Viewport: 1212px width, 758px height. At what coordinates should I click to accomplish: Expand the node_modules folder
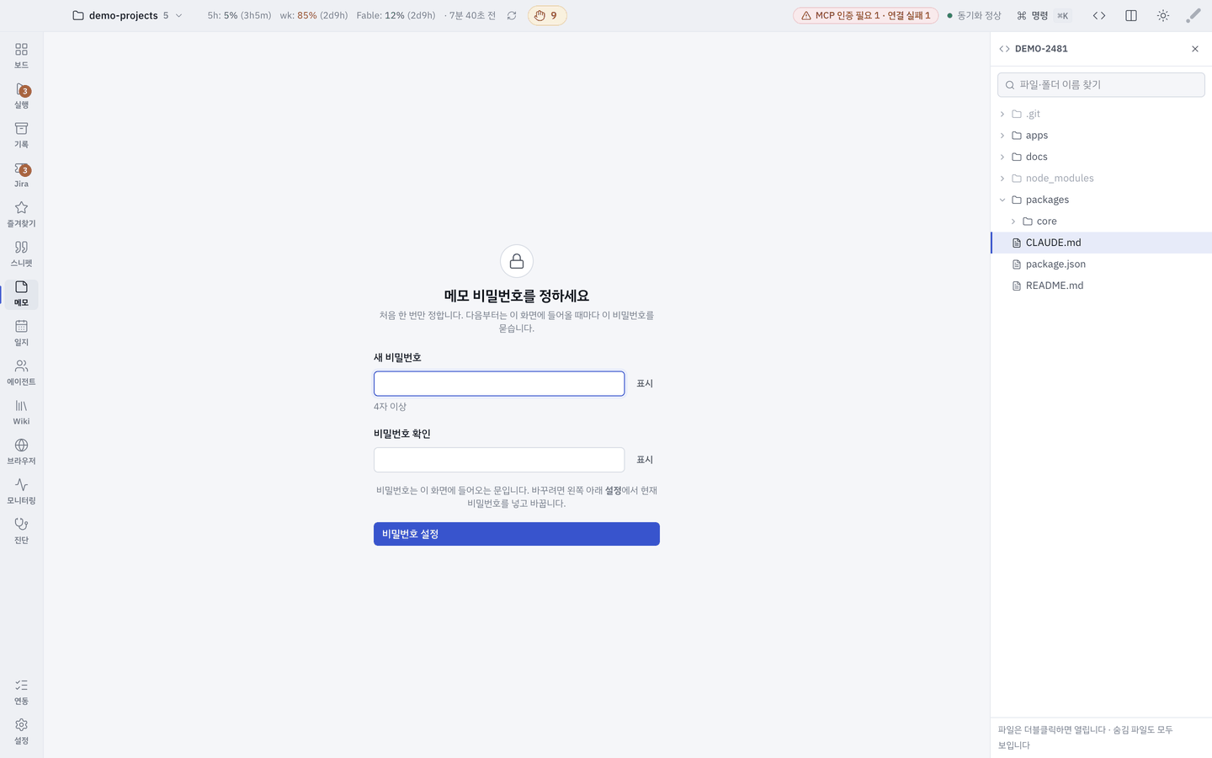coord(1002,179)
